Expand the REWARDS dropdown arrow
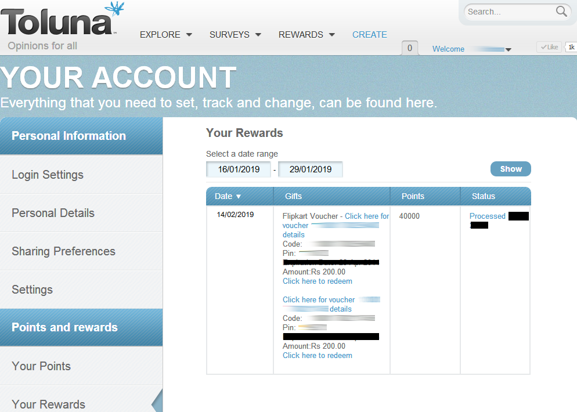 [x=332, y=35]
